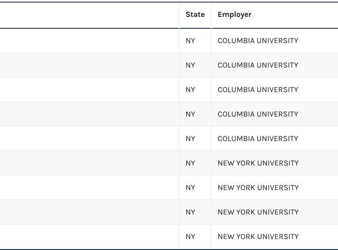Image resolution: width=338 pixels, height=250 pixels.
Task: Select the second COLUMBIA UNIVERSITY employer cell
Action: coord(258,65)
